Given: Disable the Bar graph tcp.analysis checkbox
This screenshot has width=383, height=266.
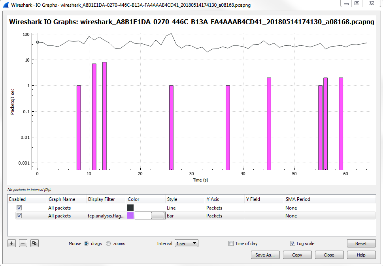Looking at the screenshot, I should click(x=19, y=216).
